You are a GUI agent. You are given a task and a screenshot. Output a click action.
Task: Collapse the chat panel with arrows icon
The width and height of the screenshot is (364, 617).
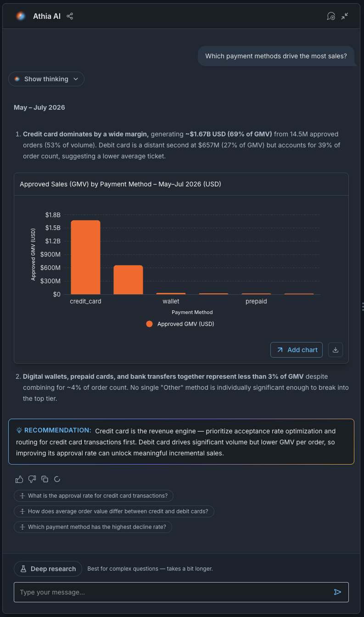pyautogui.click(x=345, y=16)
